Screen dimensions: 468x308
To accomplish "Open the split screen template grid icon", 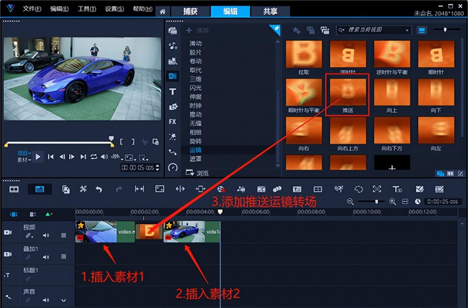I will 318,189.
